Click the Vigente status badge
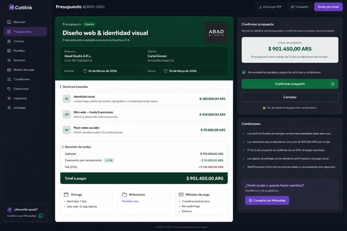 pos(89,24)
